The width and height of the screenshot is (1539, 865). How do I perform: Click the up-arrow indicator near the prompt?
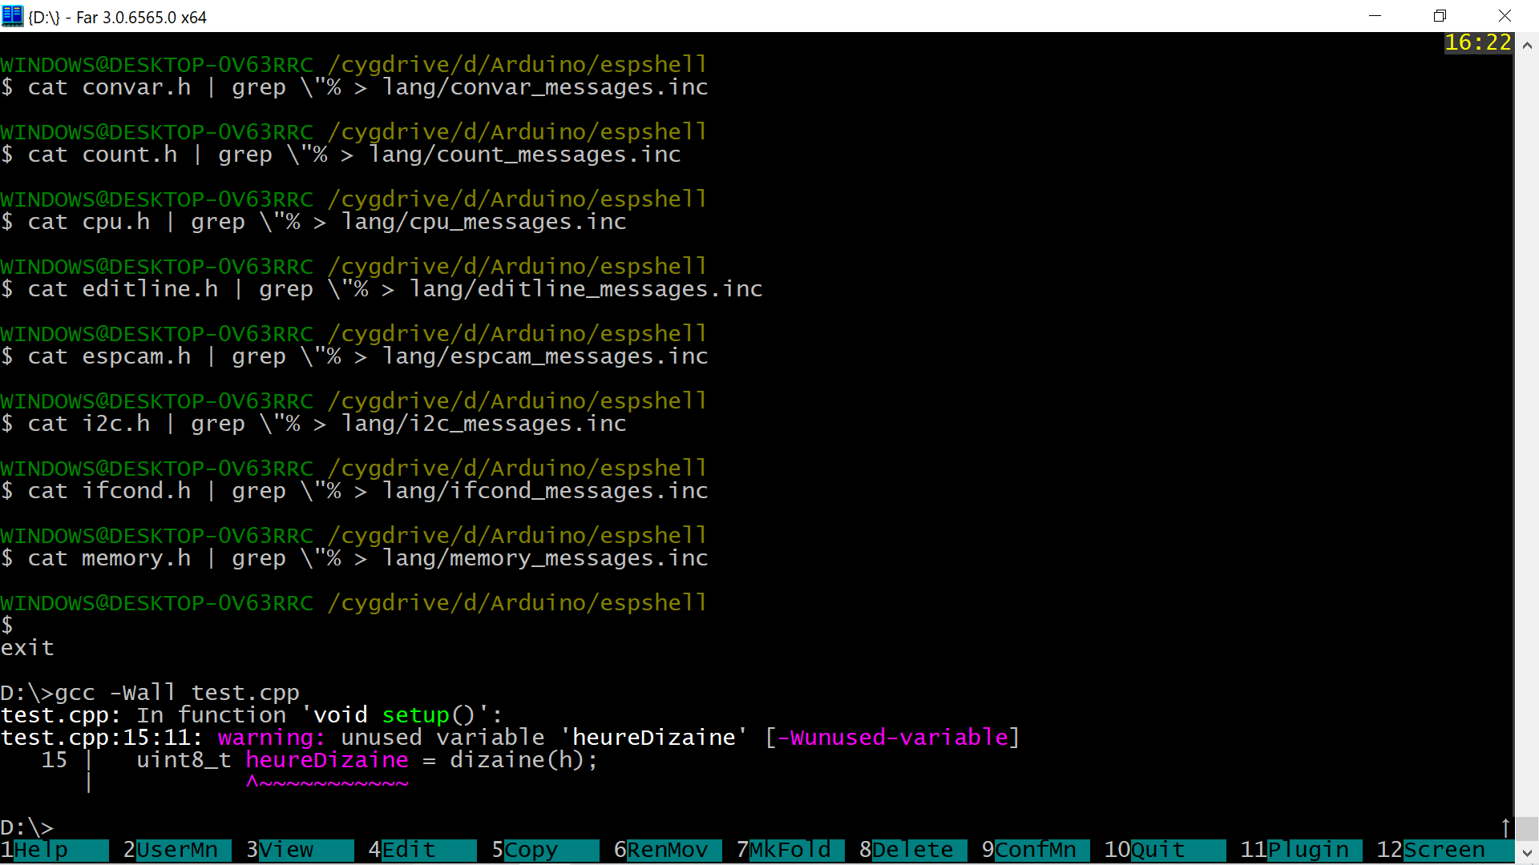[x=1505, y=827]
